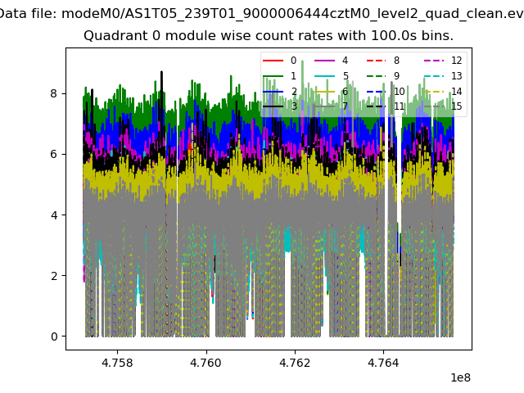Click the magenta line swatch for module 4
Screen dimensions: 524x393
click(324, 61)
